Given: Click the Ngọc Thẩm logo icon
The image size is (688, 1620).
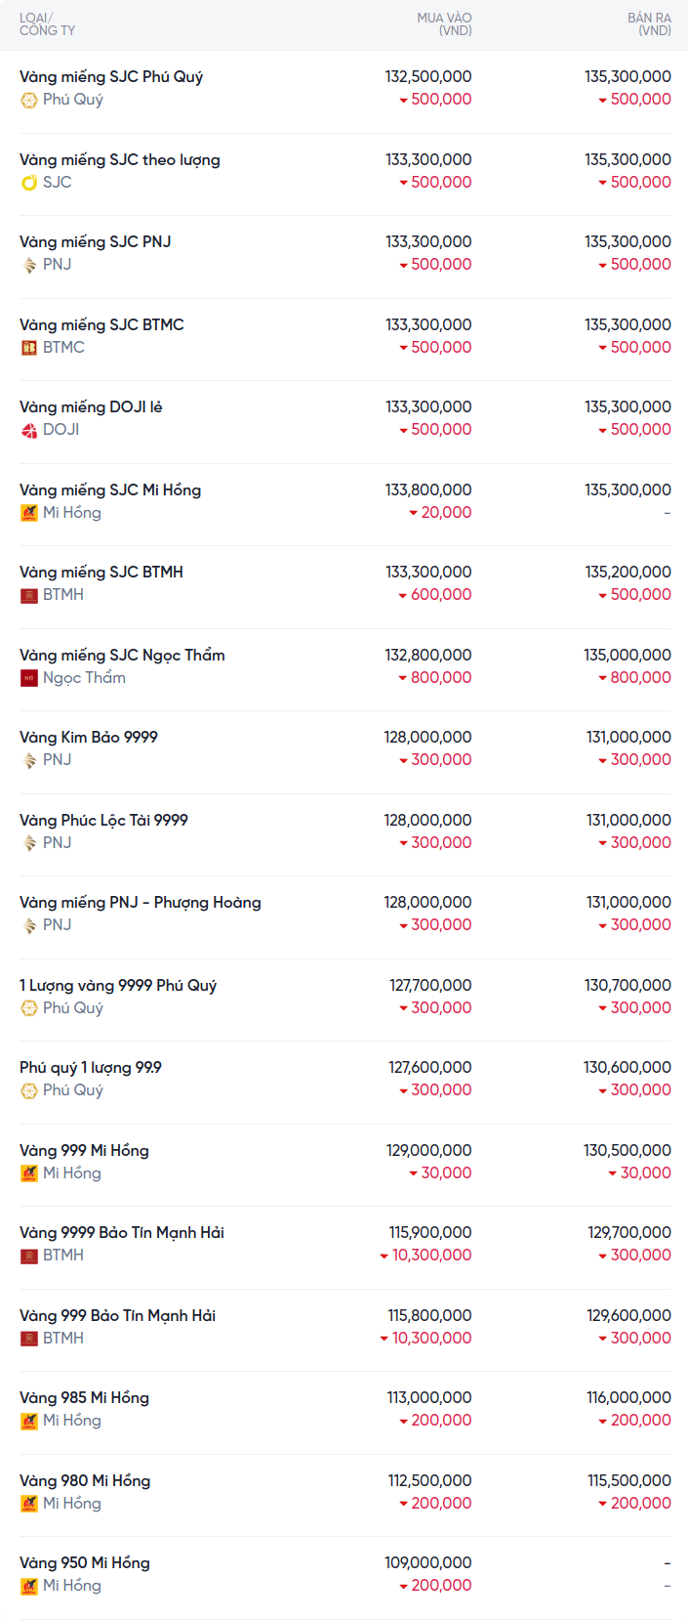Looking at the screenshot, I should click(29, 678).
